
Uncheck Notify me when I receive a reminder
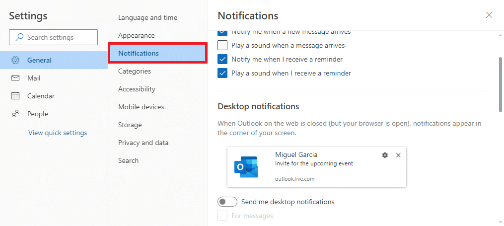[222, 59]
